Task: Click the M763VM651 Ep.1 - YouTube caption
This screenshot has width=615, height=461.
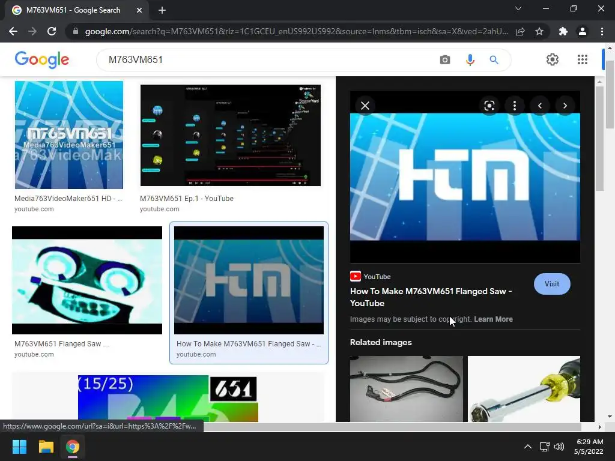Action: pyautogui.click(x=187, y=198)
